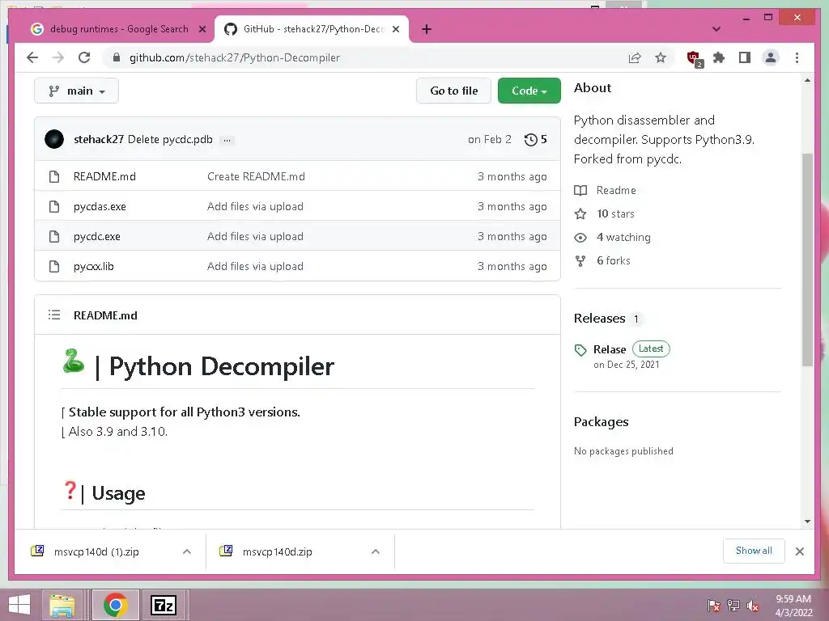Close the downloads bar
The height and width of the screenshot is (621, 829).
pos(799,551)
